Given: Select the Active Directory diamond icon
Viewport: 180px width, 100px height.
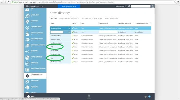Looking at the screenshot, I should pyautogui.click(x=27, y=76).
